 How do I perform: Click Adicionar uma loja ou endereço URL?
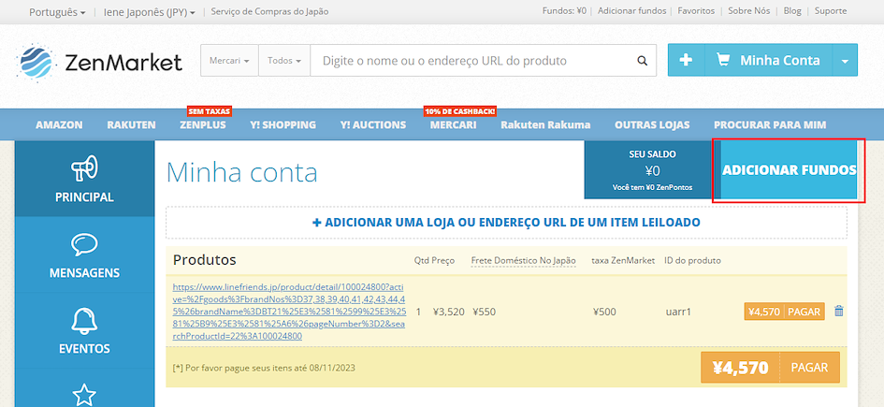(506, 222)
